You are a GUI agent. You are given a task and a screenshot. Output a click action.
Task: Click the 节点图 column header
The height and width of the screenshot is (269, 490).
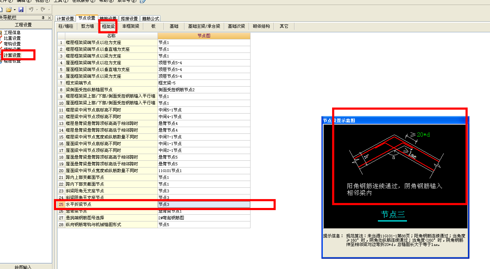(204, 36)
